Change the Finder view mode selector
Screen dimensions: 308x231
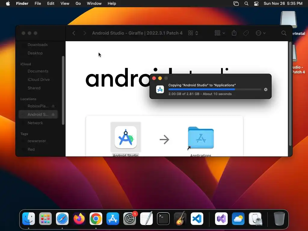tap(193, 33)
